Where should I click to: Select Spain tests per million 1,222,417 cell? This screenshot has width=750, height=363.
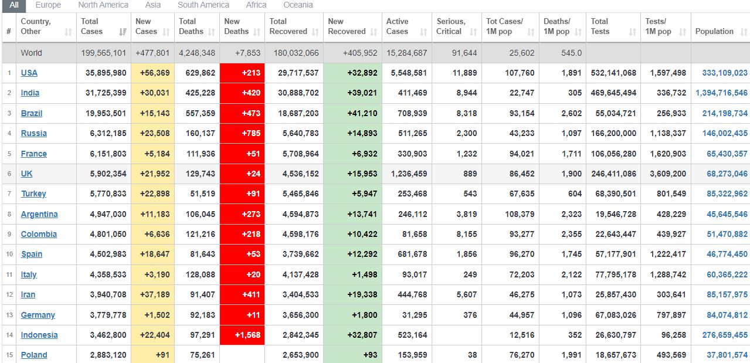(666, 254)
